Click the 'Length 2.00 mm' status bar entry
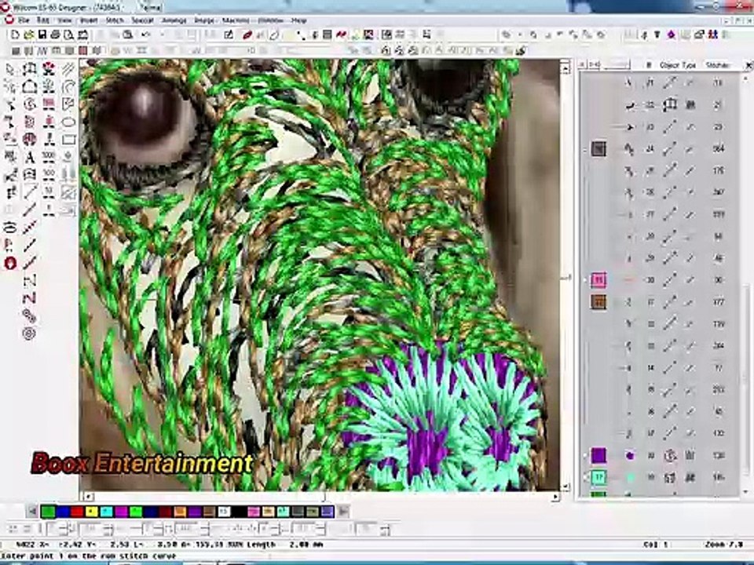This screenshot has height=565, width=754. (285, 545)
